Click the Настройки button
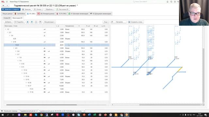Screen dimensions: 209x117 point(118,22)
